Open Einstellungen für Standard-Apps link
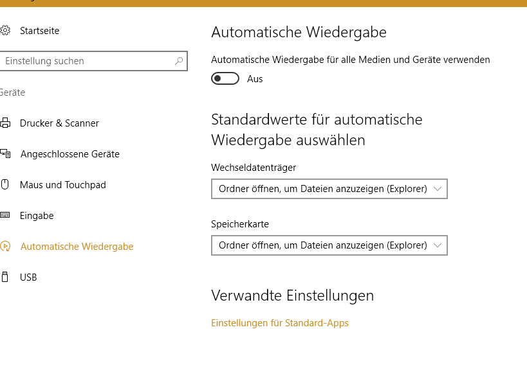527x368 pixels. pyautogui.click(x=280, y=323)
